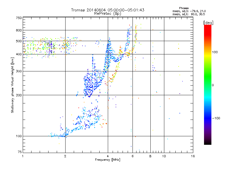Click the y-axis tick label '750'
Screen dimensions: 227x170
(x=19, y=18)
